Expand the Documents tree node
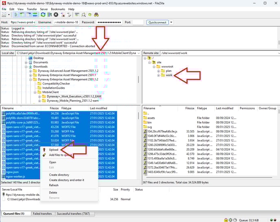This screenshot has width=280, height=222. [x=26, y=63]
